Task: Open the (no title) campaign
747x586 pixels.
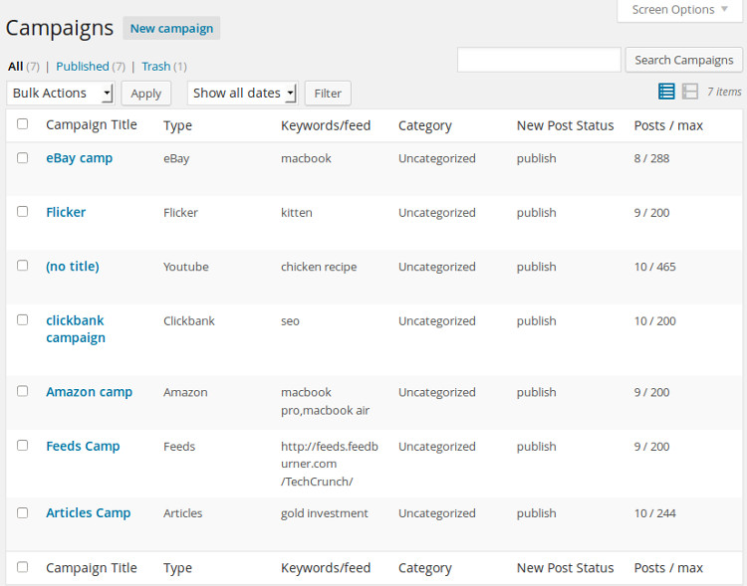Action: click(73, 267)
